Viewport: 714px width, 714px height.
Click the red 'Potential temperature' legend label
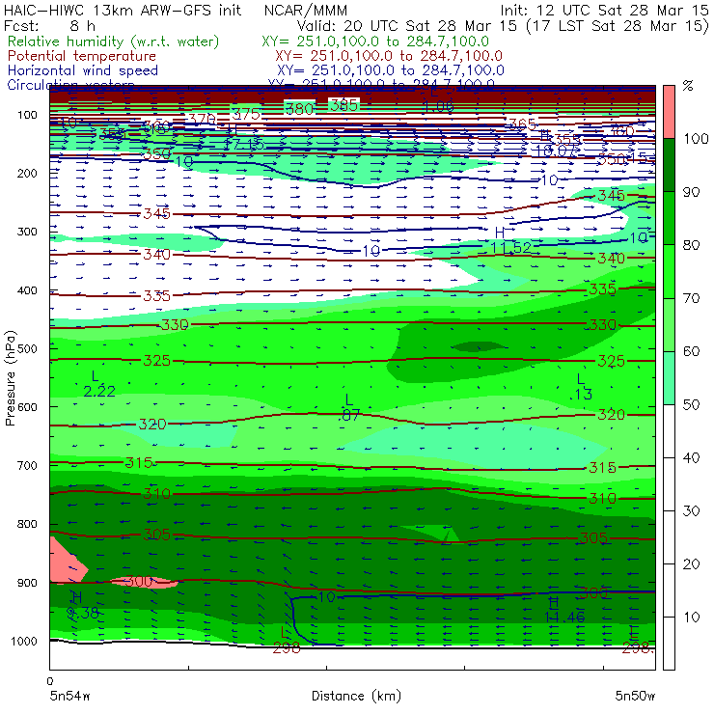81,56
